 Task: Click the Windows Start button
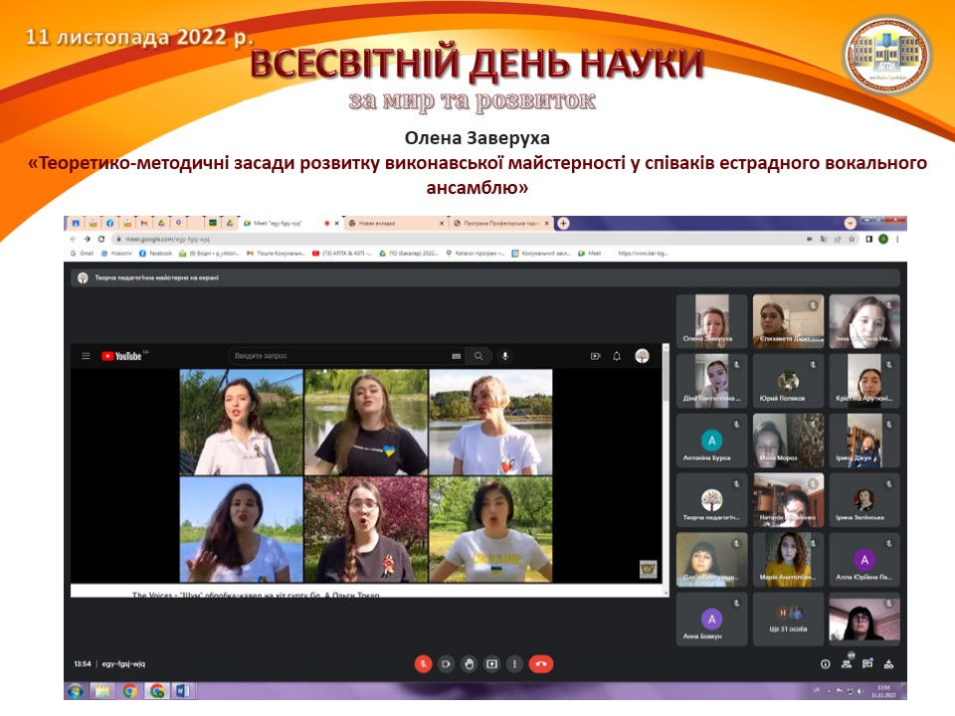(76, 691)
